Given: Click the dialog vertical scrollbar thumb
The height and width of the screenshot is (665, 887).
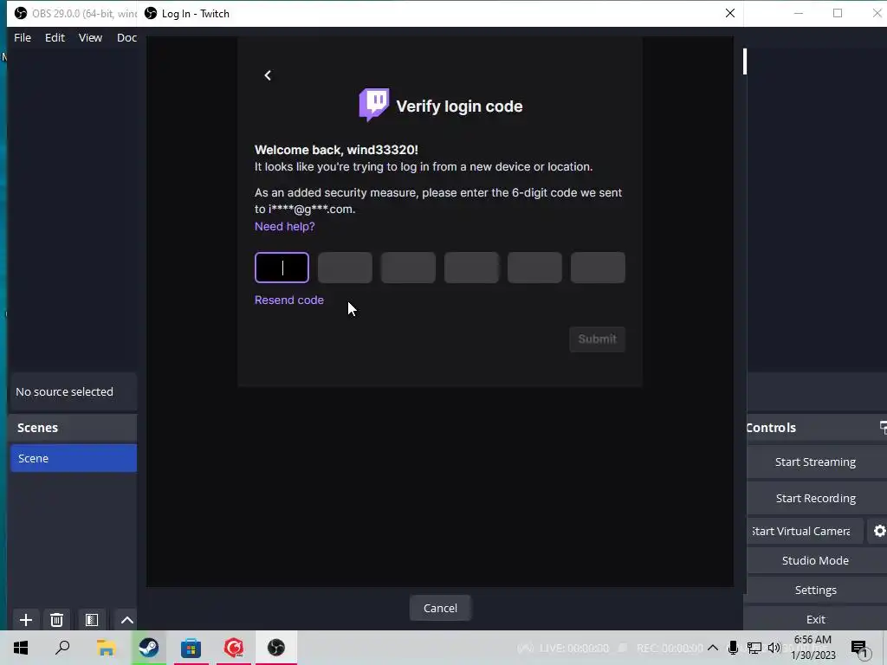Looking at the screenshot, I should tap(745, 61).
